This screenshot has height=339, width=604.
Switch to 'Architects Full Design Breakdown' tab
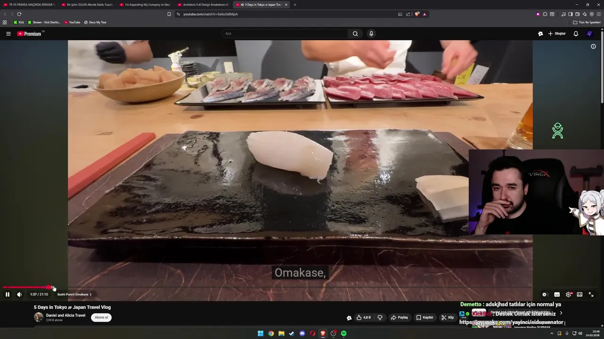click(x=203, y=5)
